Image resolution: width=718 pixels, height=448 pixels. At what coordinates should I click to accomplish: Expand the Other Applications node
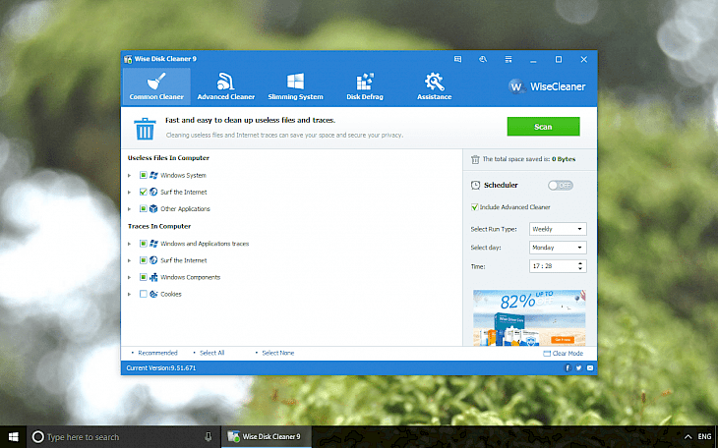(x=129, y=209)
